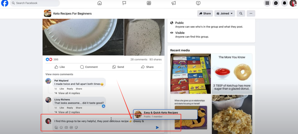This screenshot has height=134, width=298.
Task: Reply to Pat Wayland's comment
Action: (70, 89)
